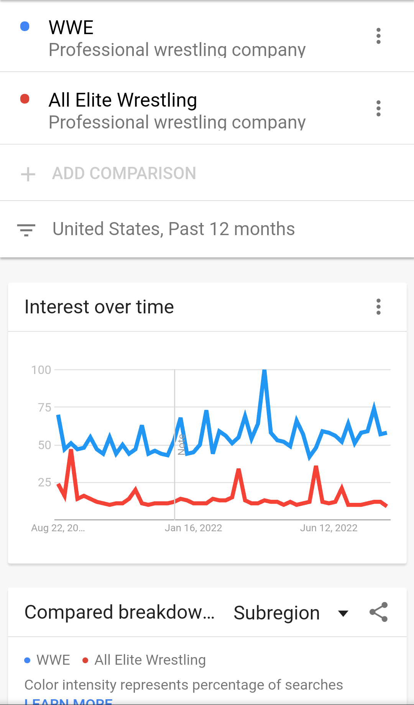Edit the All Elite Wrestling search term
This screenshot has height=705, width=414.
[123, 100]
